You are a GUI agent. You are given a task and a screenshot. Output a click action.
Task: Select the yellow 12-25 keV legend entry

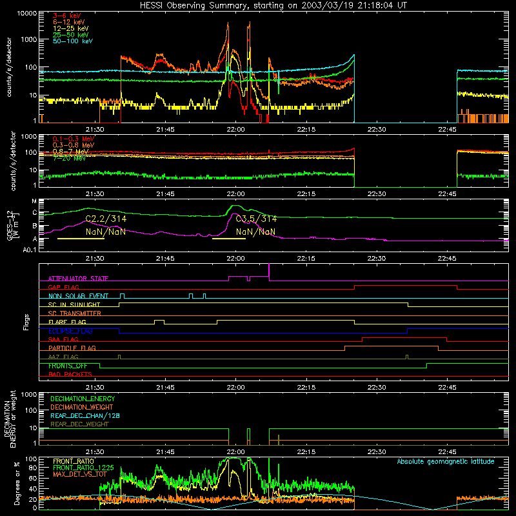[71, 28]
